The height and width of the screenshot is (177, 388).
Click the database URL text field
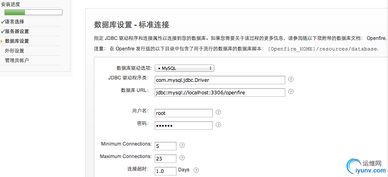[x=220, y=92]
